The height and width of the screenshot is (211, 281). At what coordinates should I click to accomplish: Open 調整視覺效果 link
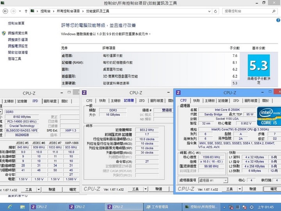pyautogui.click(x=18, y=33)
